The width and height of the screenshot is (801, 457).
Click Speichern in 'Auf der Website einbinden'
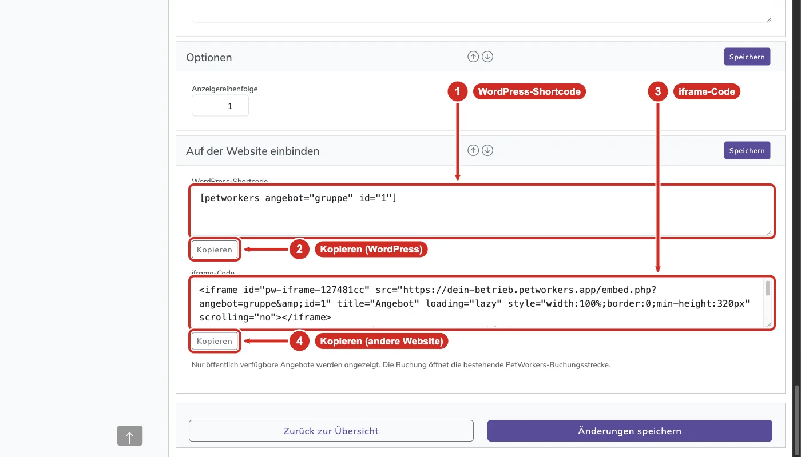point(747,150)
